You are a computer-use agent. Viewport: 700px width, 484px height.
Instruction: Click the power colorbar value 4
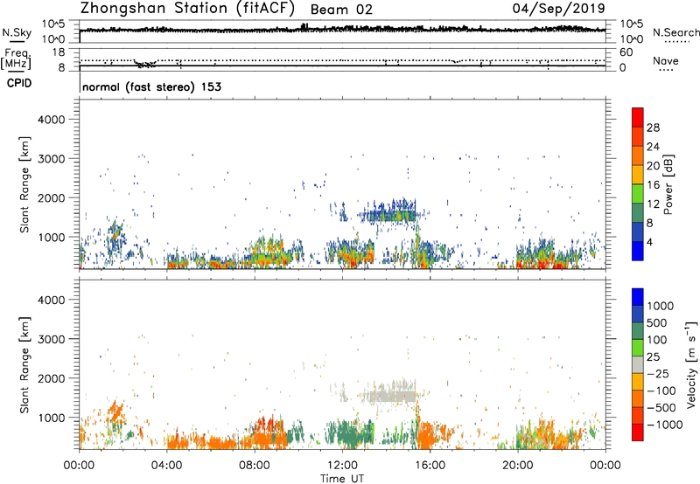[649, 242]
